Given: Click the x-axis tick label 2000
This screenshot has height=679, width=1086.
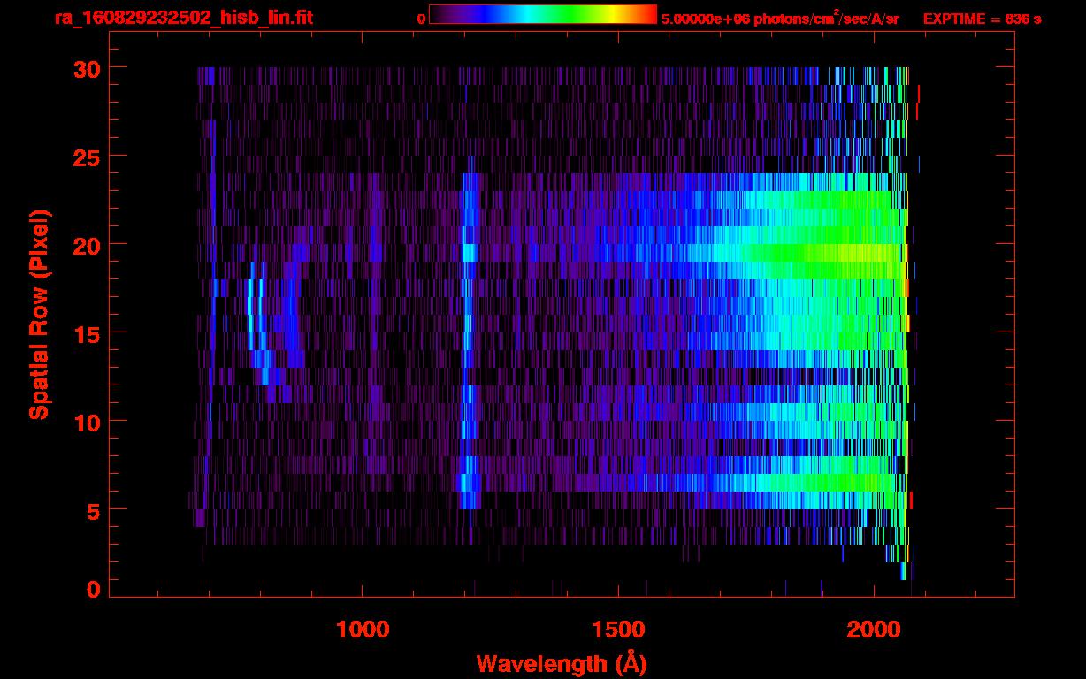Looking at the screenshot, I should (x=873, y=629).
